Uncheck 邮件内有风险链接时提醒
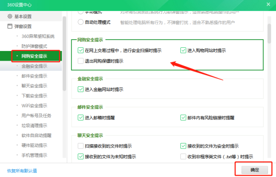 coord(183,118)
